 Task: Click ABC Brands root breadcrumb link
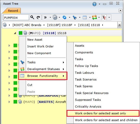[x=27, y=25]
